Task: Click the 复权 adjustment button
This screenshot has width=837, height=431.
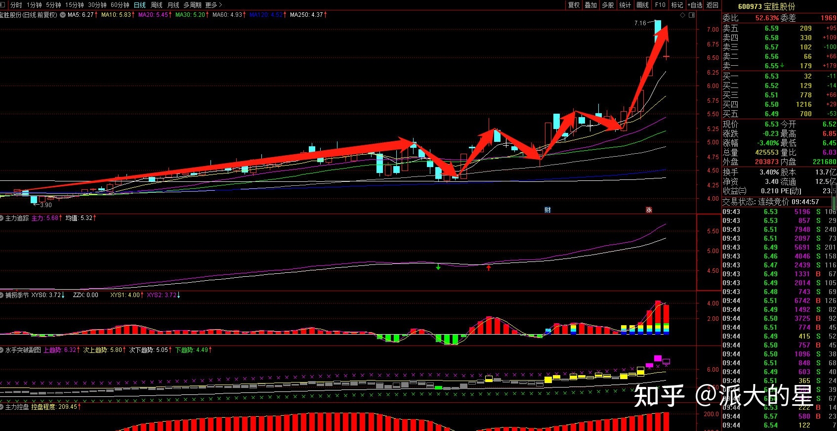Action: [x=574, y=5]
